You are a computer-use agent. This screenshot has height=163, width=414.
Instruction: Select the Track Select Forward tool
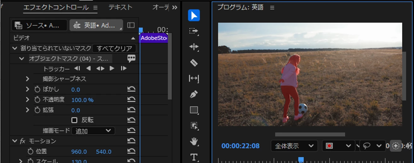194,31
